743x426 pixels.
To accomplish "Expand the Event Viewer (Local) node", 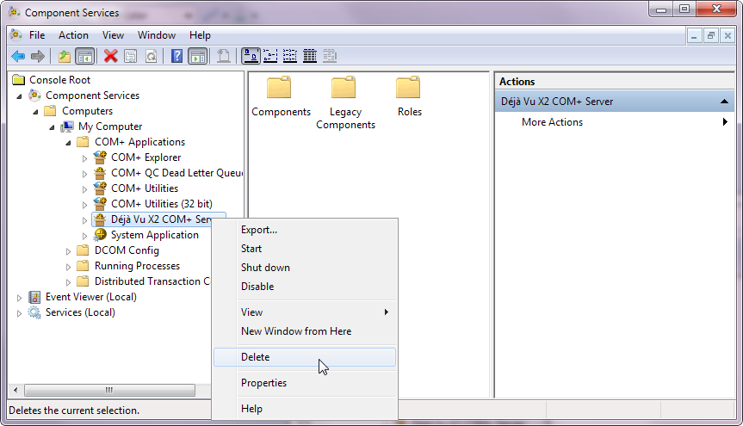I will [x=20, y=298].
